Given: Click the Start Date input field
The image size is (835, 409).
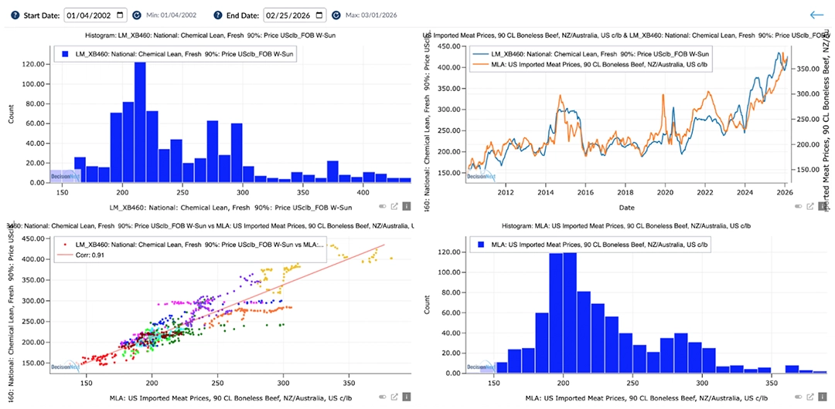Looking at the screenshot, I should point(89,15).
